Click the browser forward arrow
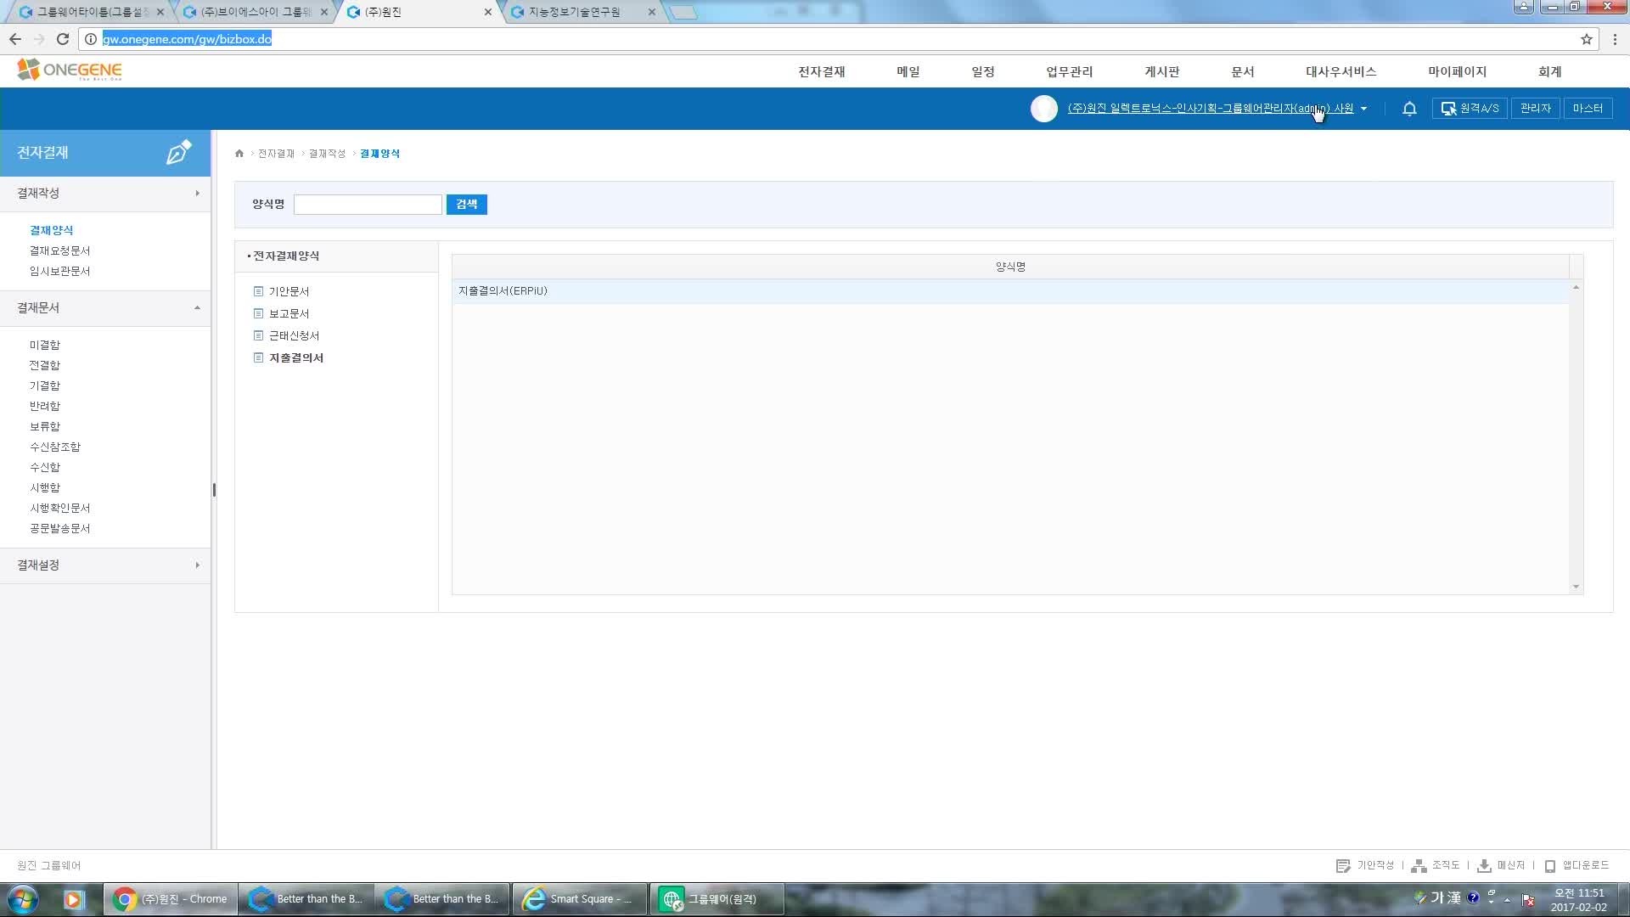This screenshot has width=1630, height=917. [39, 39]
